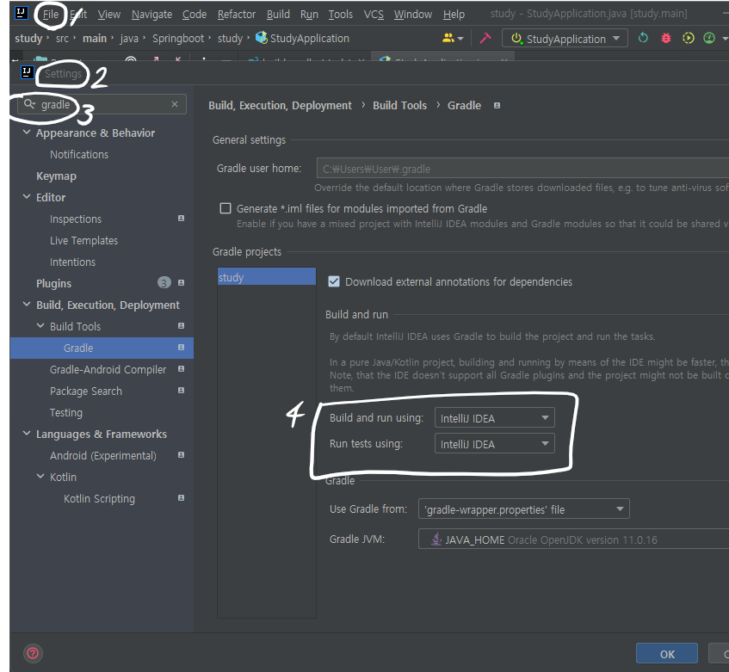Screen dimensions: 729x672
Task: Click project-level icon next to Gradle breadcrumb
Action: 497,106
